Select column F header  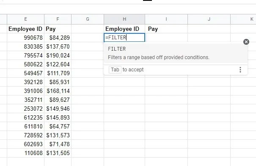pos(58,19)
